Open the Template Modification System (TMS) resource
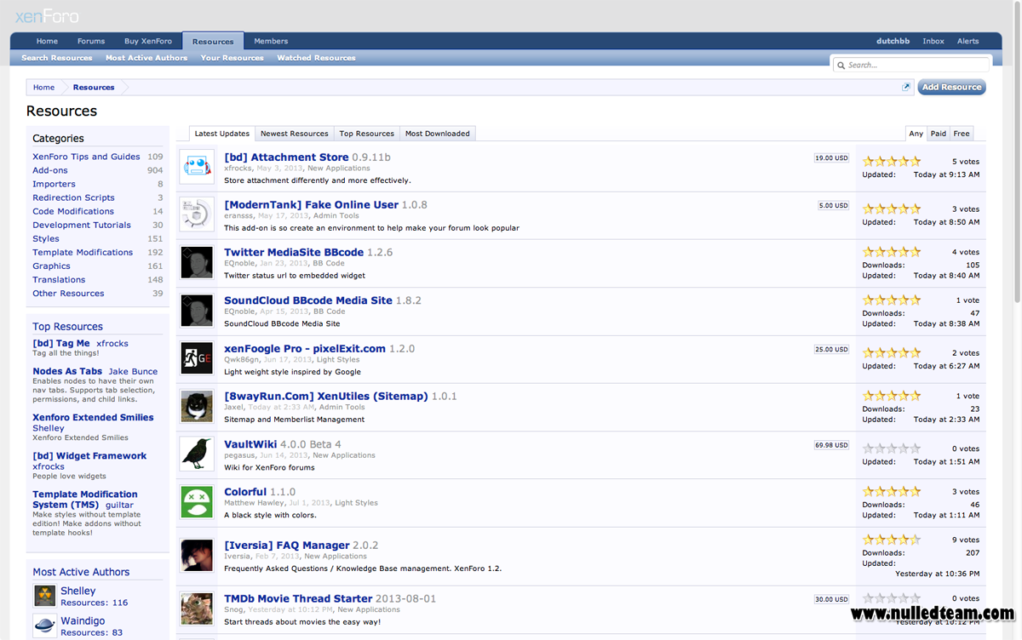Screen dimensions: 1022x640 pyautogui.click(x=85, y=500)
